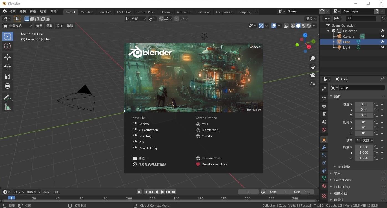This screenshot has width=387, height=208.
Task: Toggle X-ray mode in viewport header
Action: pyautogui.click(x=286, y=26)
